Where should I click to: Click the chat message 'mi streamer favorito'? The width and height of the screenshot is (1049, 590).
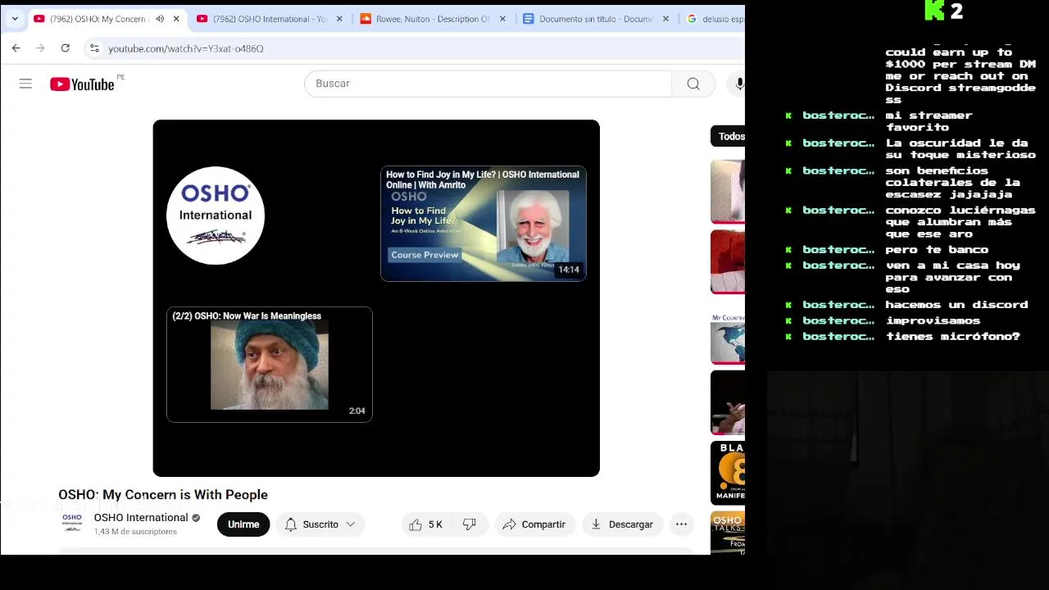pyautogui.click(x=929, y=121)
